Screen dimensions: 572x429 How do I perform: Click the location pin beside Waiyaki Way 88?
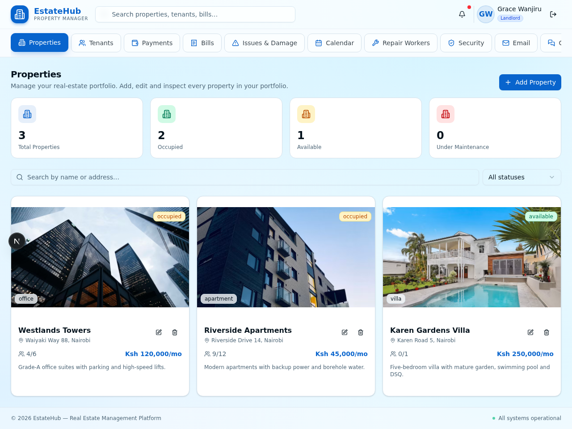(21, 340)
